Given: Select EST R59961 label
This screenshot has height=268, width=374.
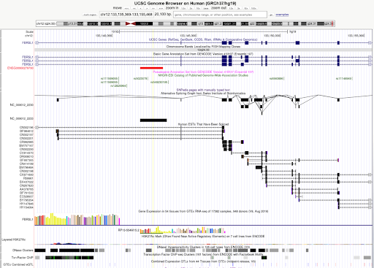Looking at the screenshot, I should tap(28, 178).
